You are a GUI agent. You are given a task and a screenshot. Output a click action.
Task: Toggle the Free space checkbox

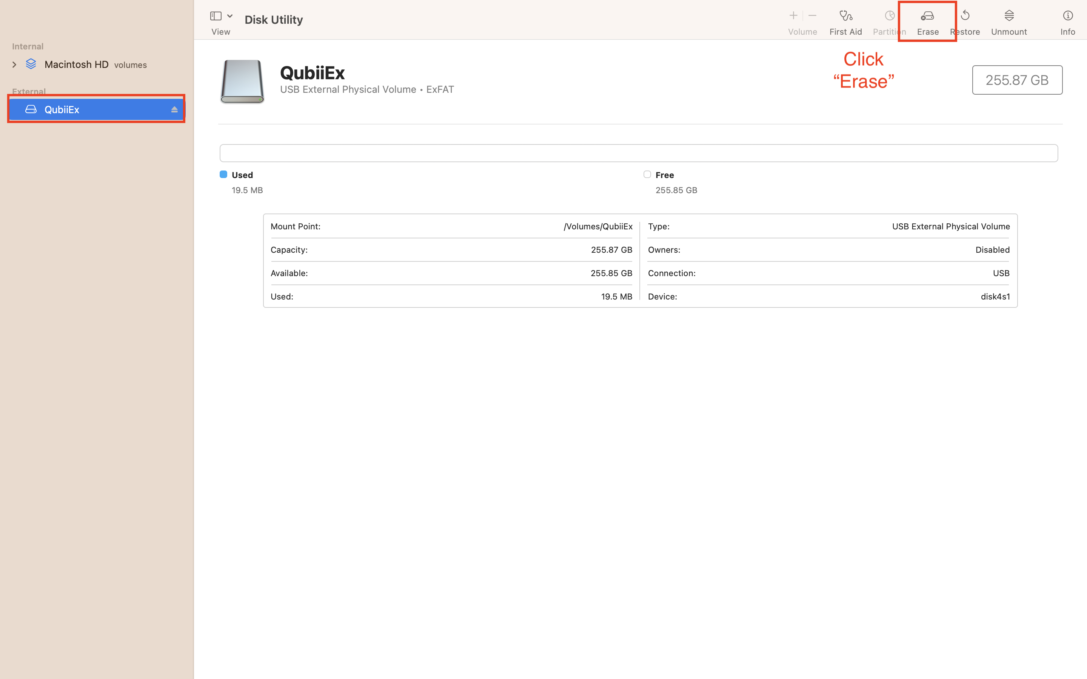coord(647,174)
